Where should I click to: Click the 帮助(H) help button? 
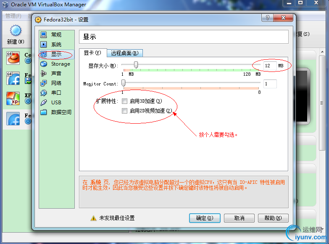(273, 218)
